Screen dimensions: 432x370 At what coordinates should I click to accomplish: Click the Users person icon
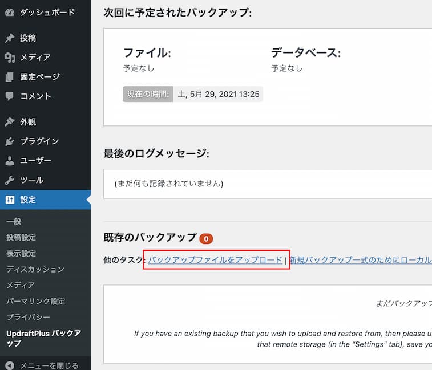[x=10, y=161]
